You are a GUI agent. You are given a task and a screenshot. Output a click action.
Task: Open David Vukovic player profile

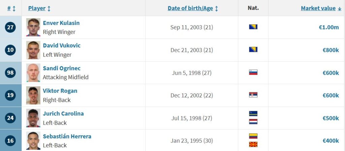tap(62, 46)
